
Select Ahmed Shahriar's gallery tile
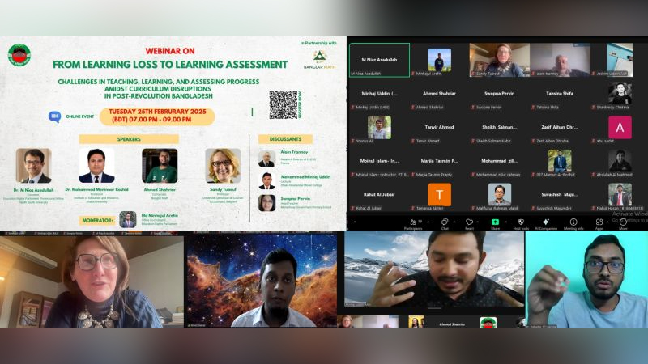pos(439,94)
